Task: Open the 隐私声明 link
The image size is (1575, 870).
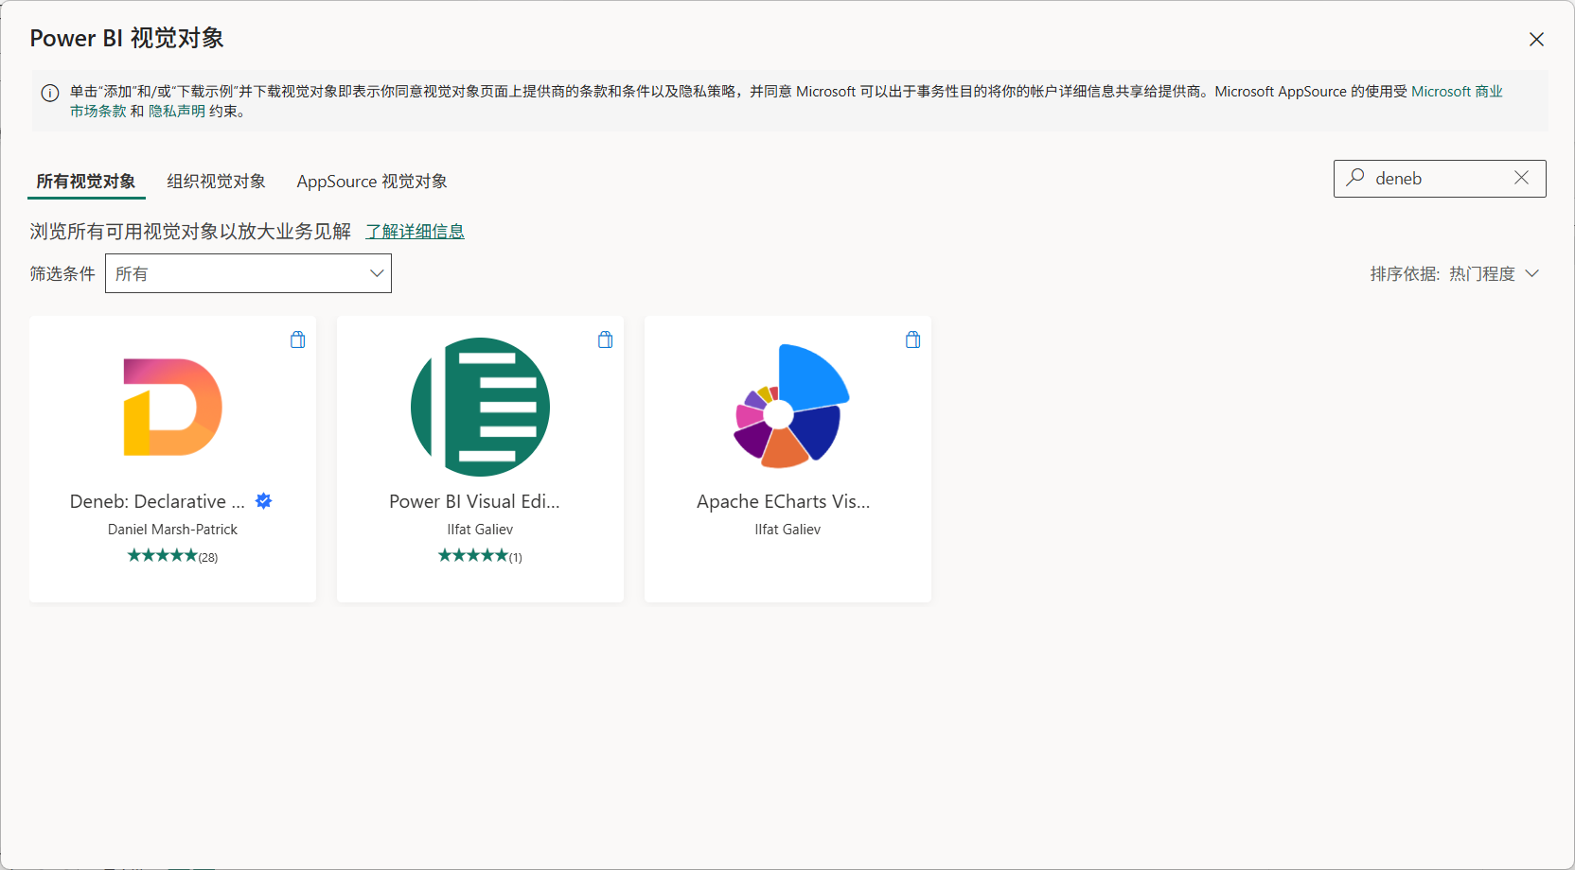Action: click(177, 111)
